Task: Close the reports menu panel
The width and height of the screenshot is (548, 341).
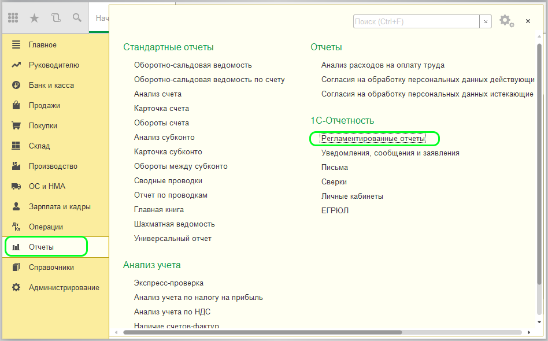Action: (x=528, y=21)
